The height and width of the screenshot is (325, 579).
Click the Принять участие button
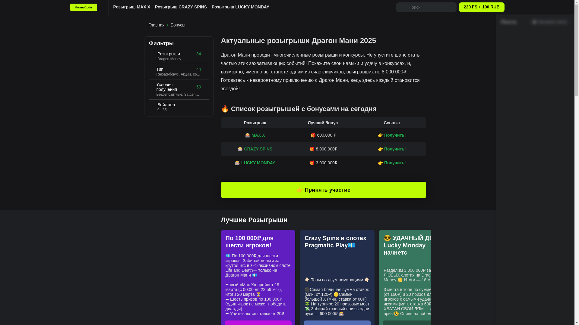point(323,190)
